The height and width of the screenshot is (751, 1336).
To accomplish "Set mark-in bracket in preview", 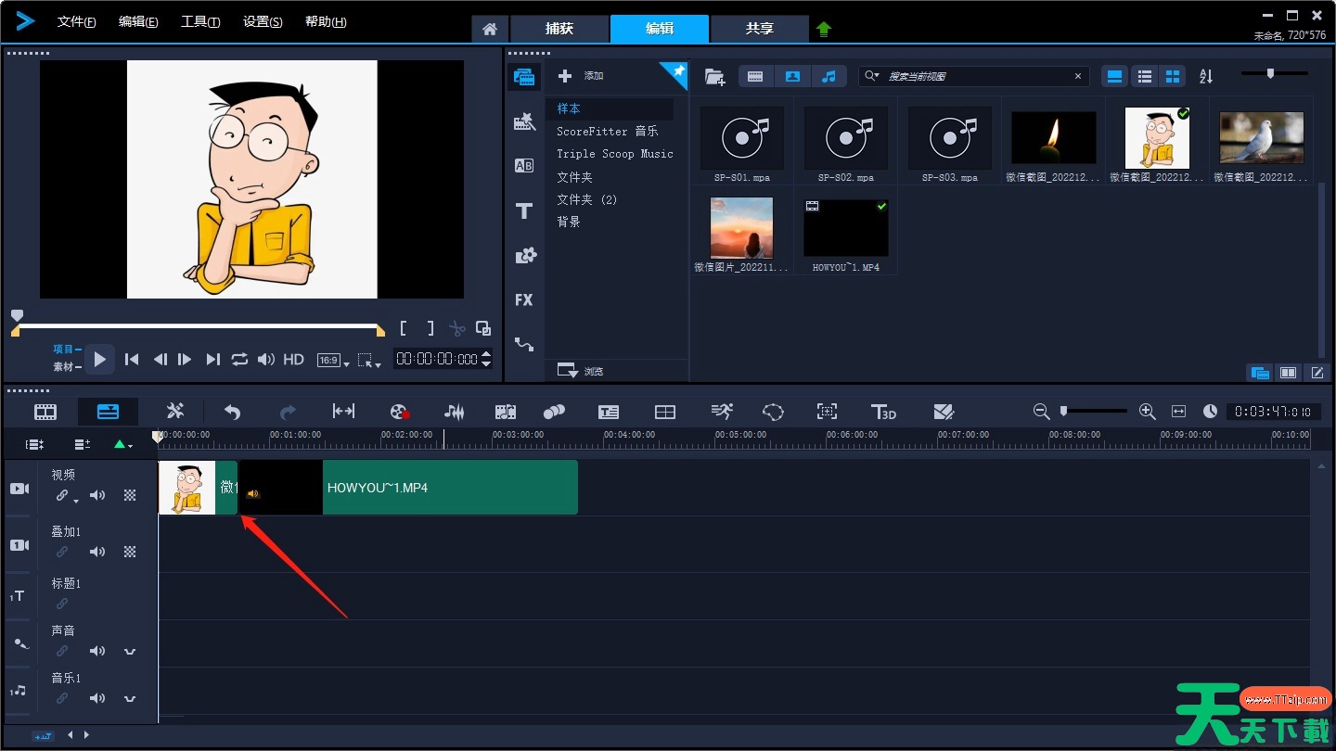I will [x=404, y=328].
